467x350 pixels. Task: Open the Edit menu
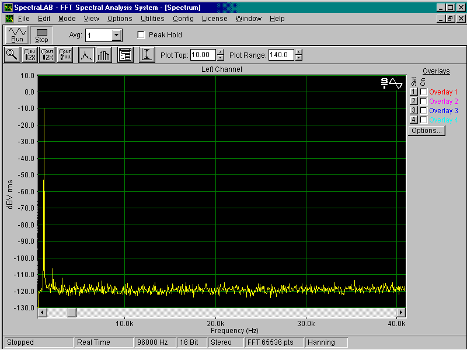44,19
